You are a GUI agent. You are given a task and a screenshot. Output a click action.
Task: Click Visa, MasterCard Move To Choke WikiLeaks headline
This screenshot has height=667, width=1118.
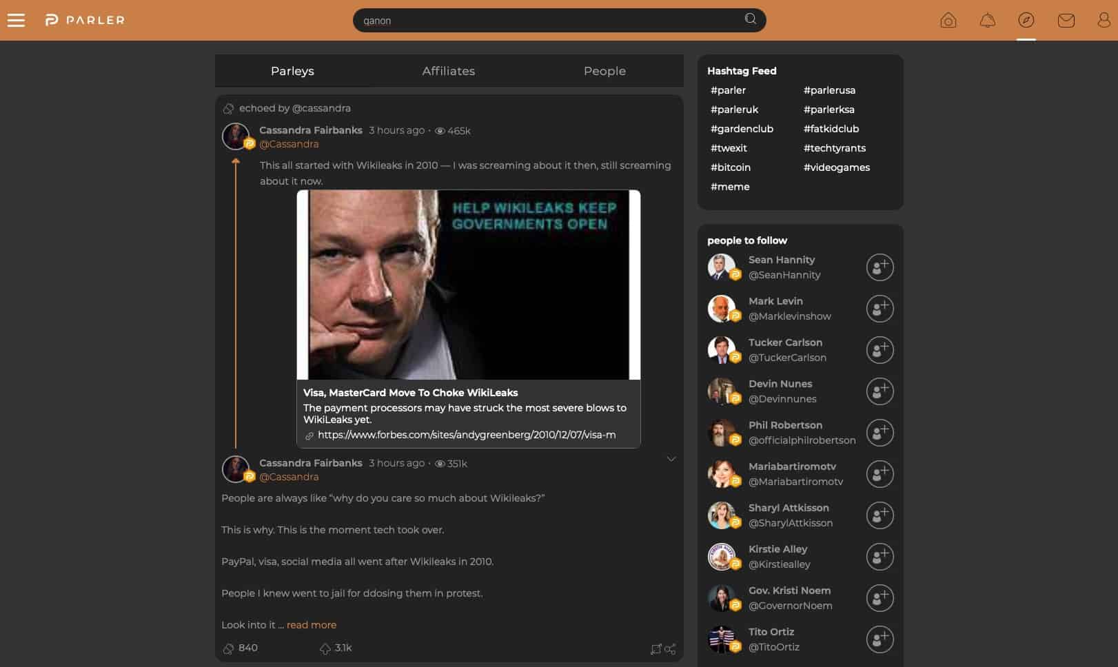411,393
